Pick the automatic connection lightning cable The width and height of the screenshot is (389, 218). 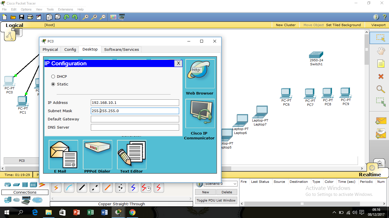(56, 188)
